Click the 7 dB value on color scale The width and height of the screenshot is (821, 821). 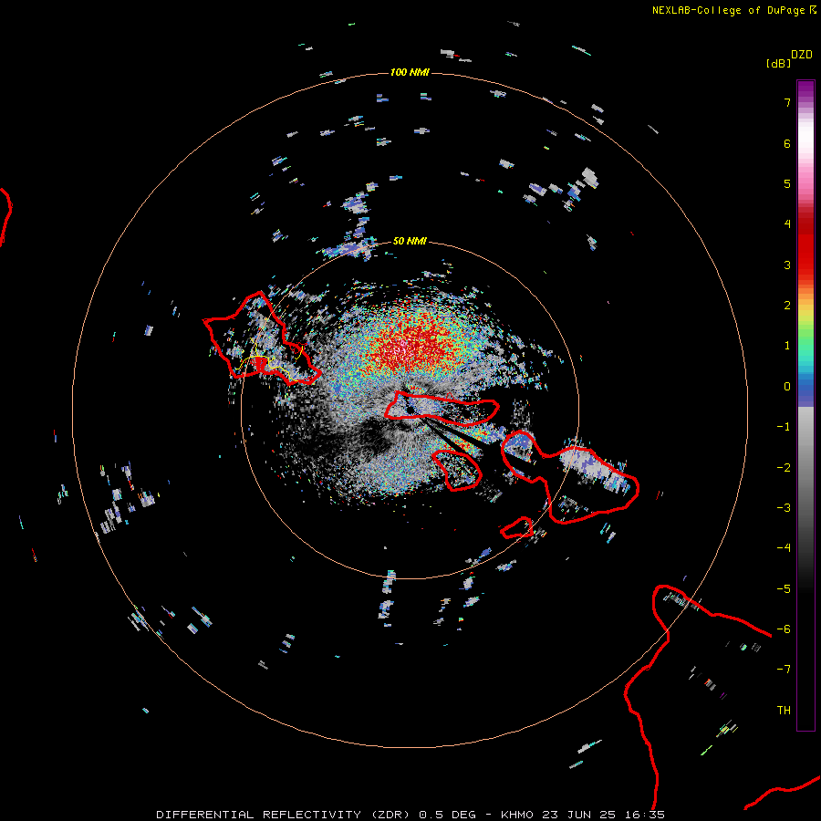click(x=787, y=102)
